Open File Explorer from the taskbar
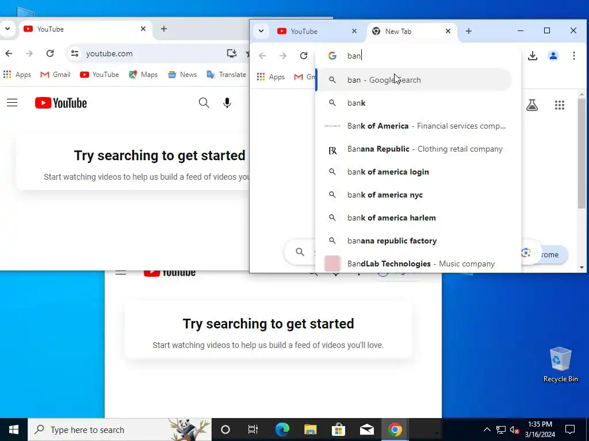Image resolution: width=589 pixels, height=441 pixels. point(310,430)
